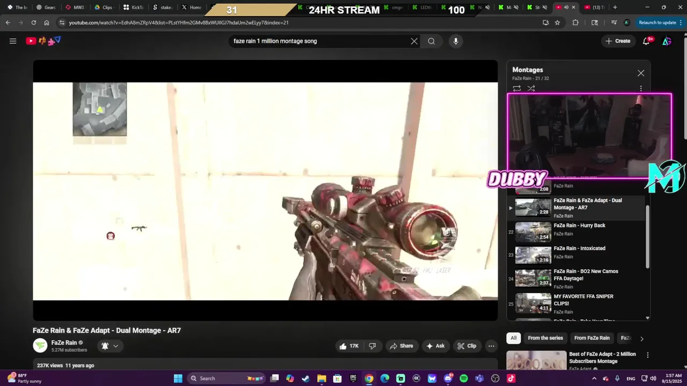Screen dimensions: 687x386
Task: Go to YouTube home via logo
Action: click(x=43, y=41)
